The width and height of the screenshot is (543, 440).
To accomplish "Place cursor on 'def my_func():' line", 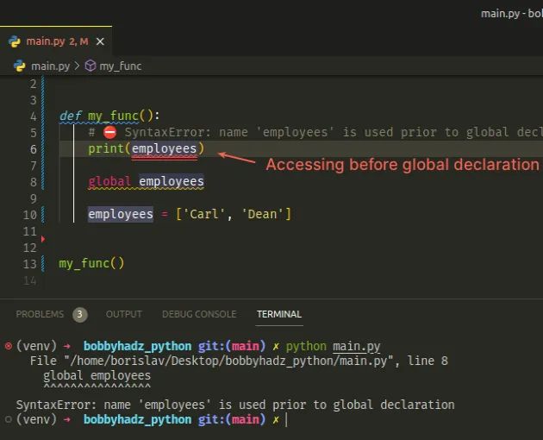I will pyautogui.click(x=109, y=116).
